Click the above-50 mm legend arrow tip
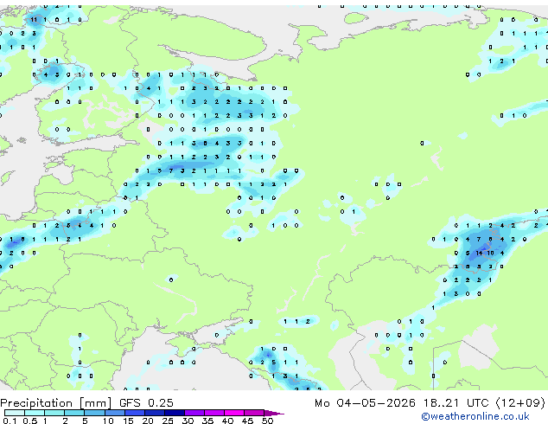Image resolution: width=548 pixels, height=424 pixels. pos(274,414)
